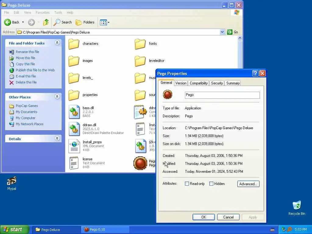
Task: Click the Pego filename text field
Action: click(222, 95)
